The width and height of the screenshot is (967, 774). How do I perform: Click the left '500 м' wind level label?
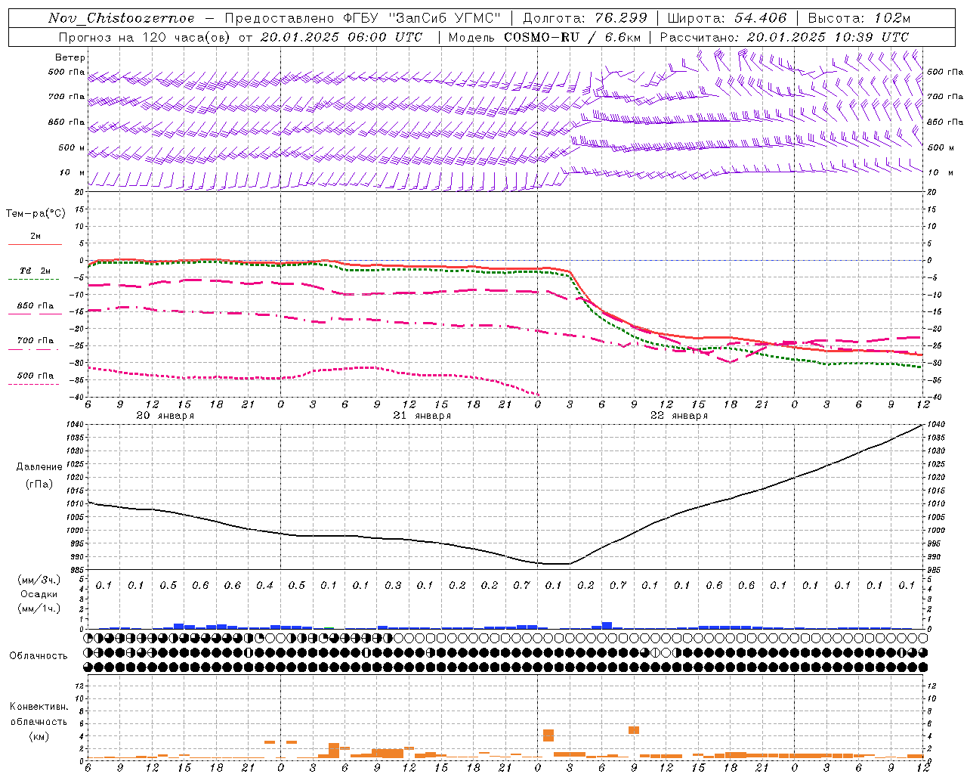[x=73, y=147]
